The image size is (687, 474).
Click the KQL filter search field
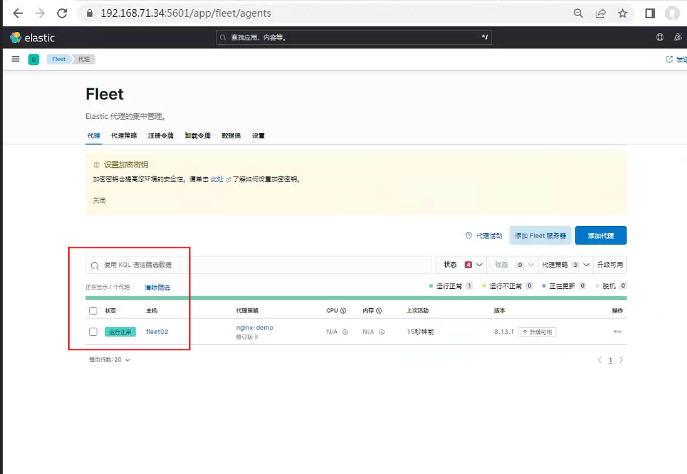[259, 265]
